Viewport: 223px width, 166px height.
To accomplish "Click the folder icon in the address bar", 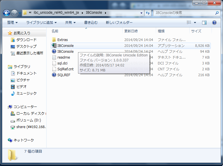I will [x=25, y=13].
